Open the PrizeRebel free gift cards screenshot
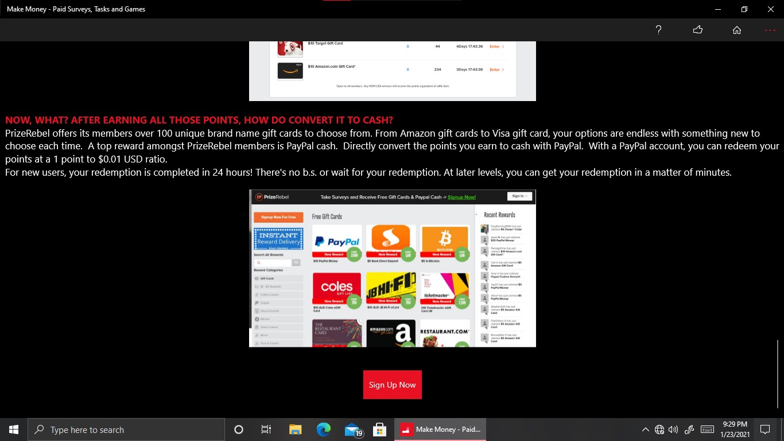 tap(393, 268)
